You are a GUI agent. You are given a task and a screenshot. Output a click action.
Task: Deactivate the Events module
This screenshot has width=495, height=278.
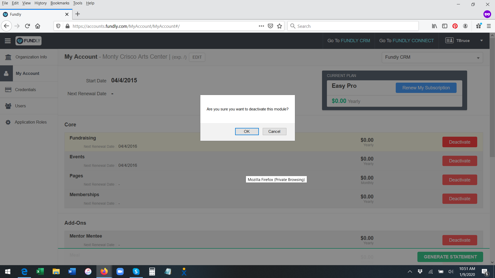(x=460, y=161)
